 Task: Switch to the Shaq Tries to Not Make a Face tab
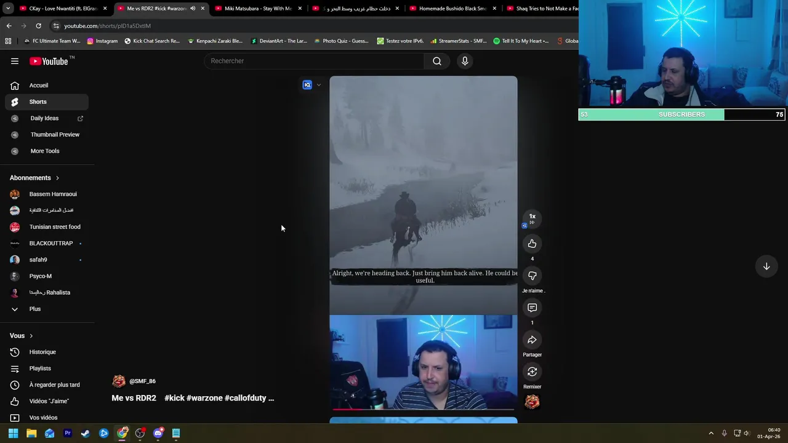click(542, 9)
